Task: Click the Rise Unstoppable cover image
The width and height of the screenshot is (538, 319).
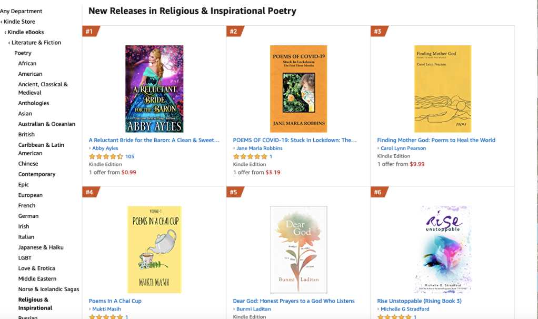Action: tap(442, 250)
